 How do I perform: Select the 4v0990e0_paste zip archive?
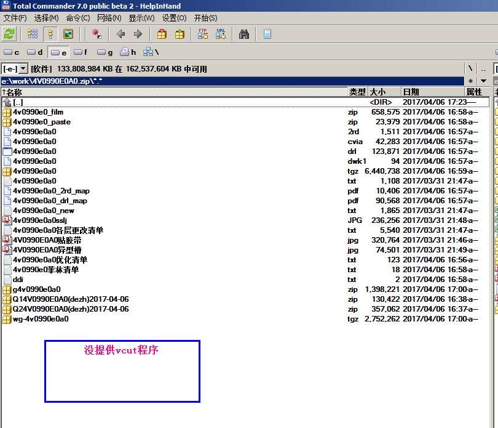click(x=245, y=122)
